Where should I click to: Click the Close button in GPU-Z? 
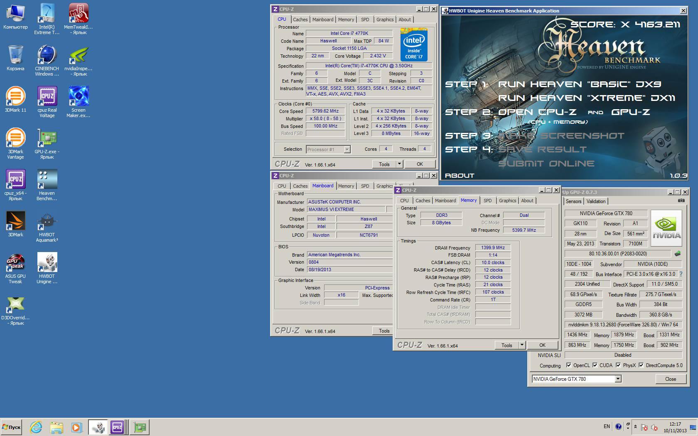pyautogui.click(x=671, y=379)
